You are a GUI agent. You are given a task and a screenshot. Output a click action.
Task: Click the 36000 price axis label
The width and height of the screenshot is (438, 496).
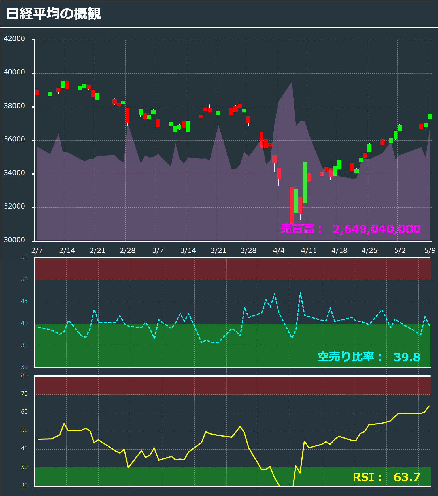click(x=14, y=139)
